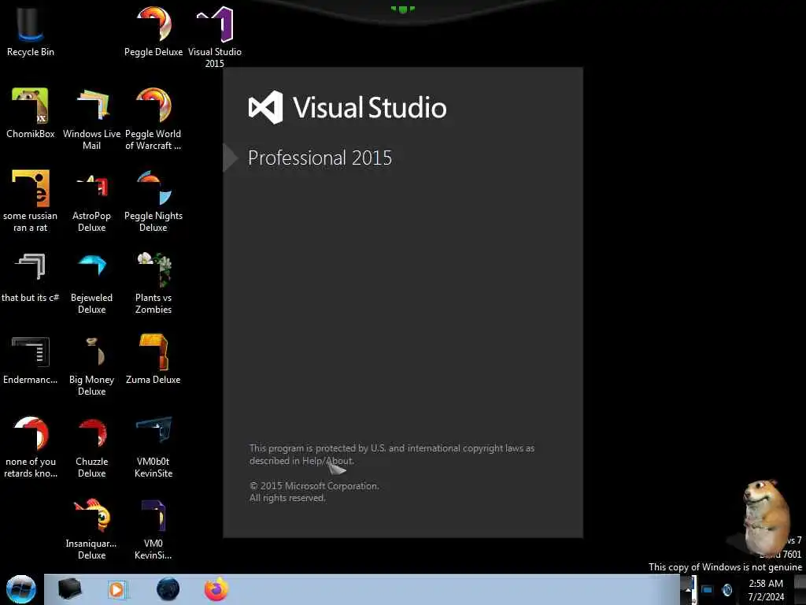Launch Peggle Nights Deluxe shortcut
Viewport: 806px width, 605px height.
click(153, 201)
